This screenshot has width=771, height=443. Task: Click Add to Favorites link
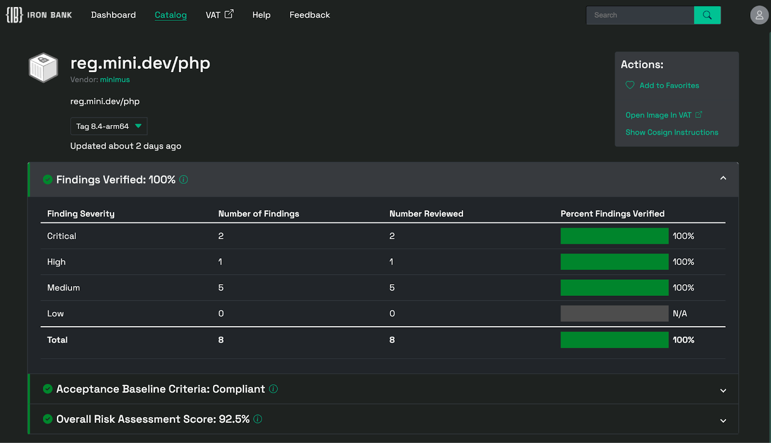(x=669, y=85)
